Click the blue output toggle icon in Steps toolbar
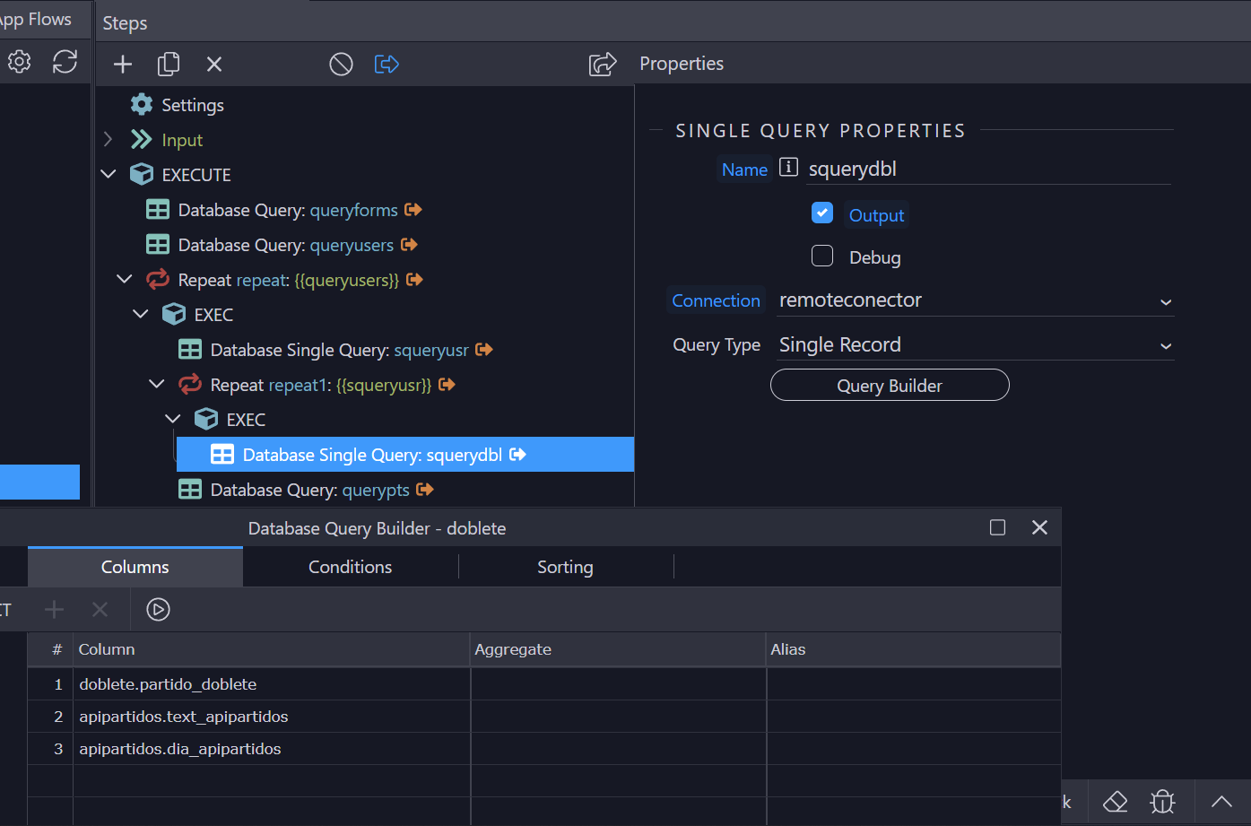 click(x=387, y=65)
